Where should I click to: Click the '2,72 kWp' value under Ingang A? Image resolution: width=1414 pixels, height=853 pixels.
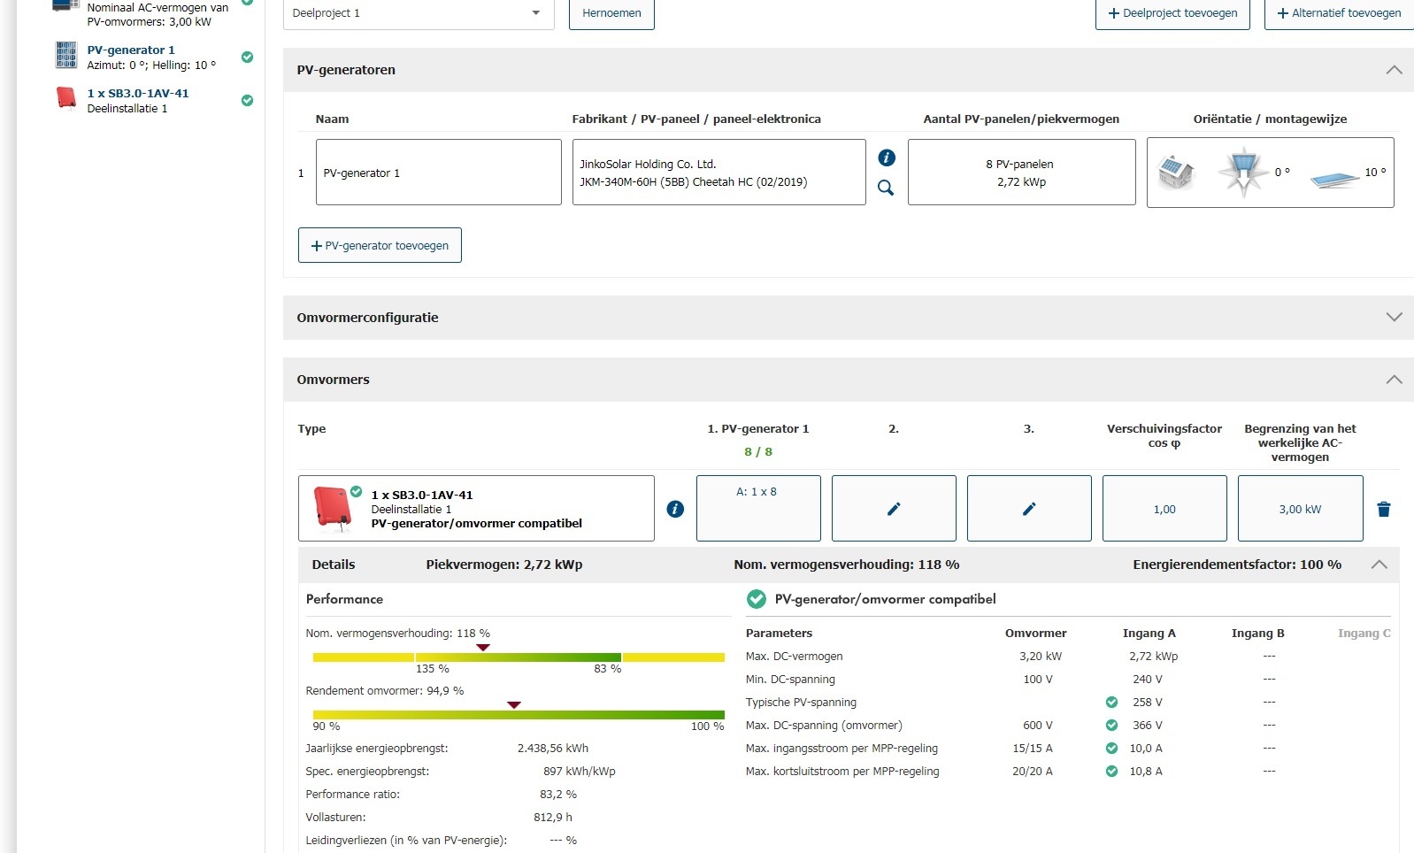coord(1154,657)
